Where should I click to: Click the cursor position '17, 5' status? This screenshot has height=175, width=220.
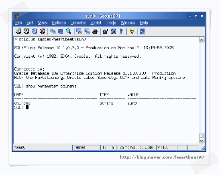[x=108, y=147]
